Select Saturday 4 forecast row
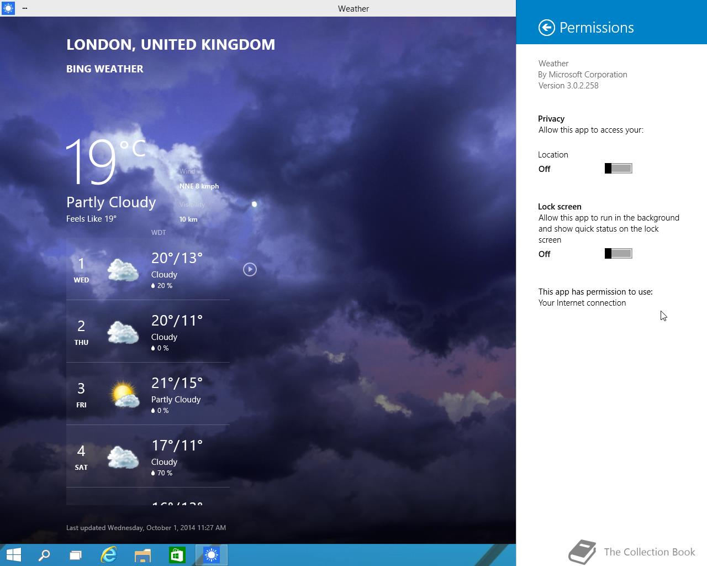The width and height of the screenshot is (707, 566). [148, 457]
